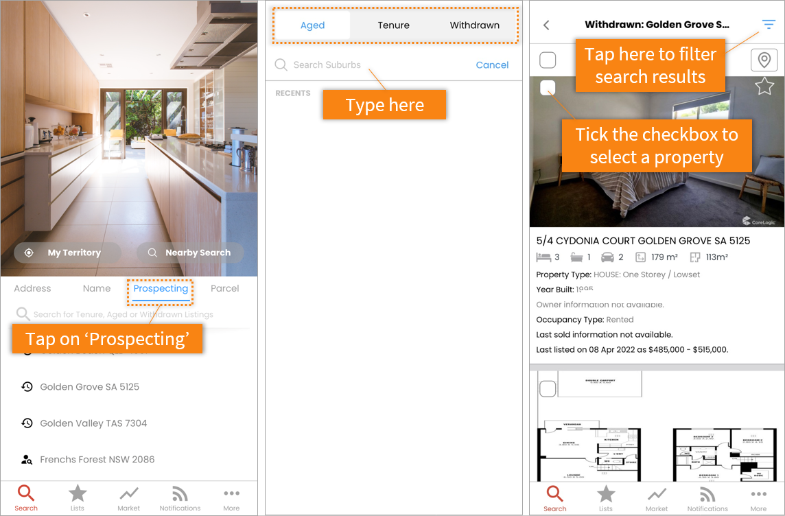Tap the Nearby Search button
This screenshot has width=785, height=516.
tap(190, 253)
